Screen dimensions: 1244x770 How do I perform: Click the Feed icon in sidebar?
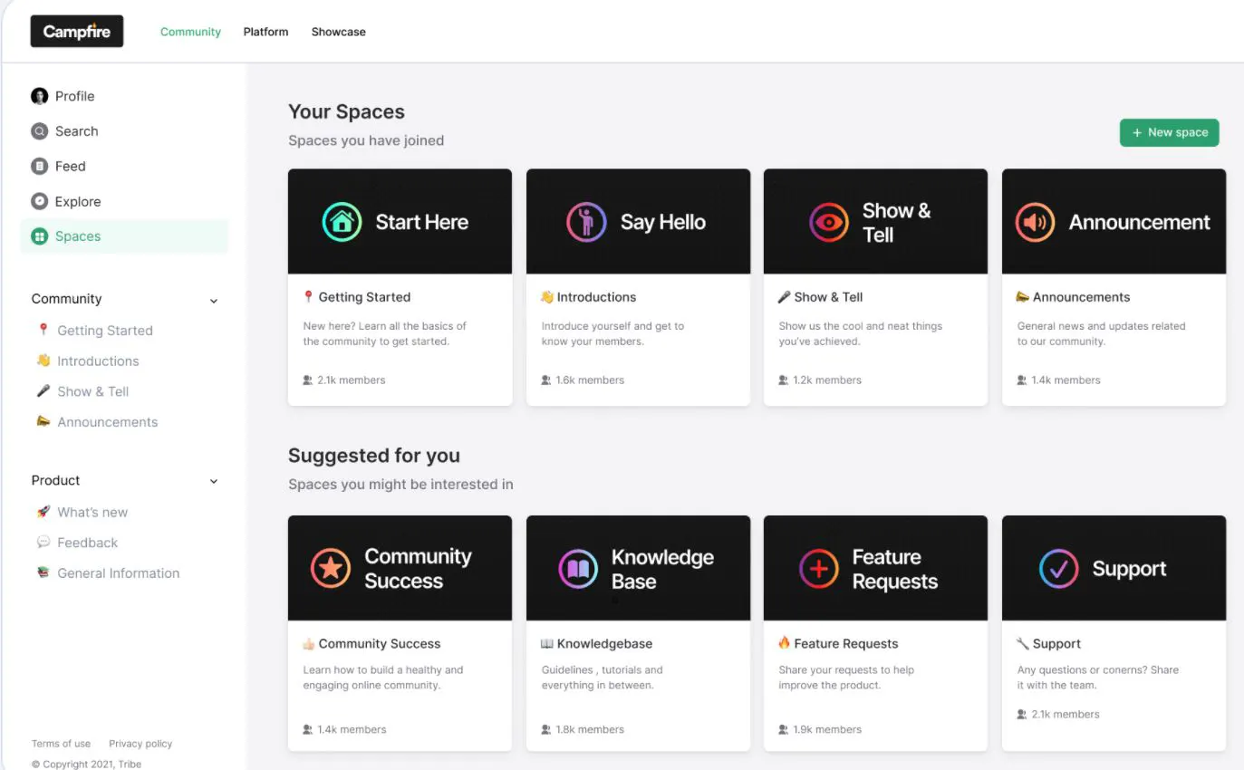click(39, 166)
